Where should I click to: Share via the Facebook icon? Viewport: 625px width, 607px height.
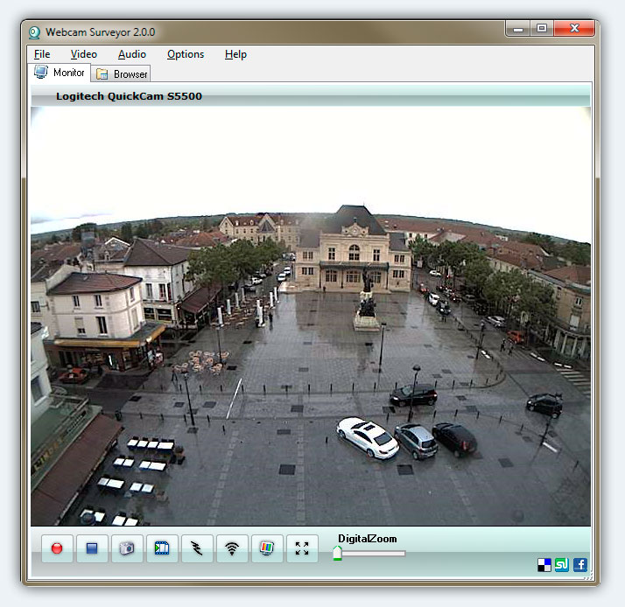coord(579,565)
